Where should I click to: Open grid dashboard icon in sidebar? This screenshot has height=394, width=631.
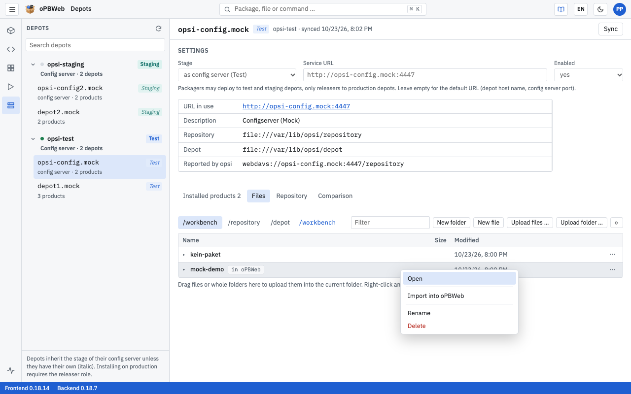[x=11, y=68]
